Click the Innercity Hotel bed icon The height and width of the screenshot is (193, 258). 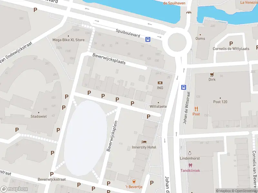[144, 142]
